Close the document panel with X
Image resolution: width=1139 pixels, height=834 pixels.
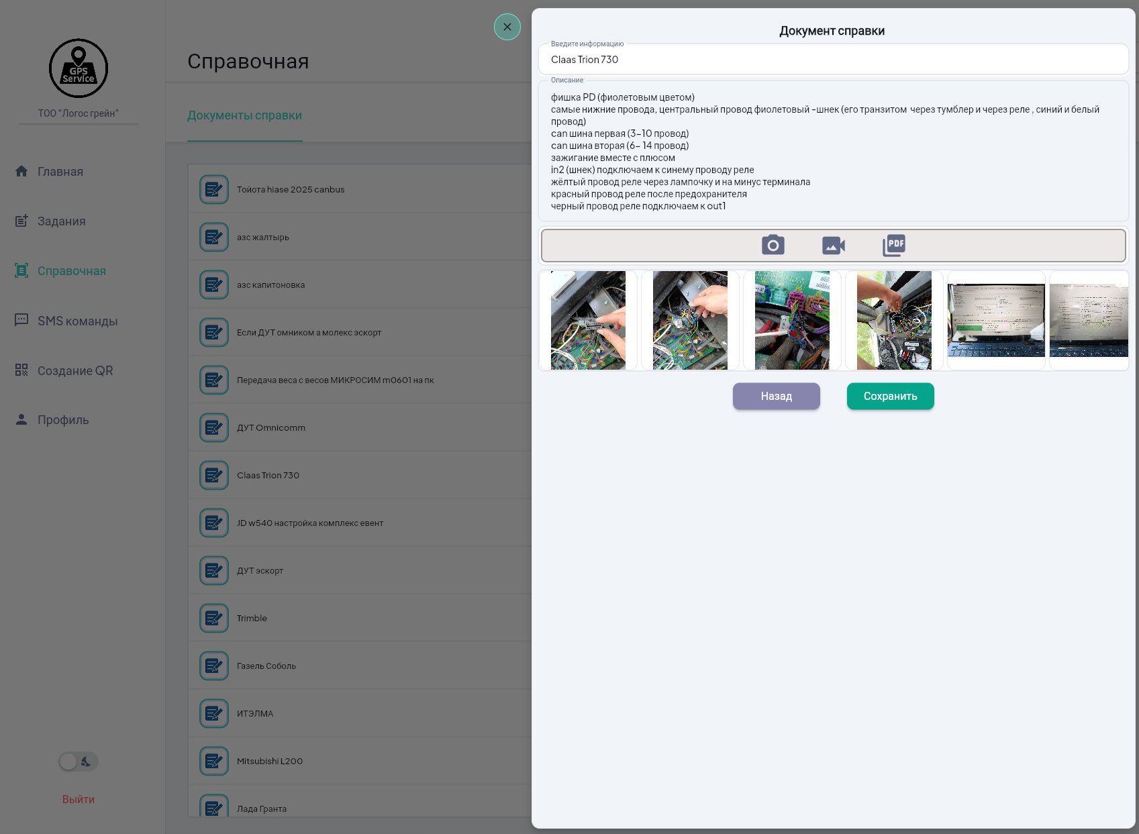click(507, 27)
